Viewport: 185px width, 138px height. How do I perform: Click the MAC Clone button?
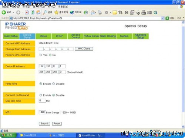(x=84, y=49)
